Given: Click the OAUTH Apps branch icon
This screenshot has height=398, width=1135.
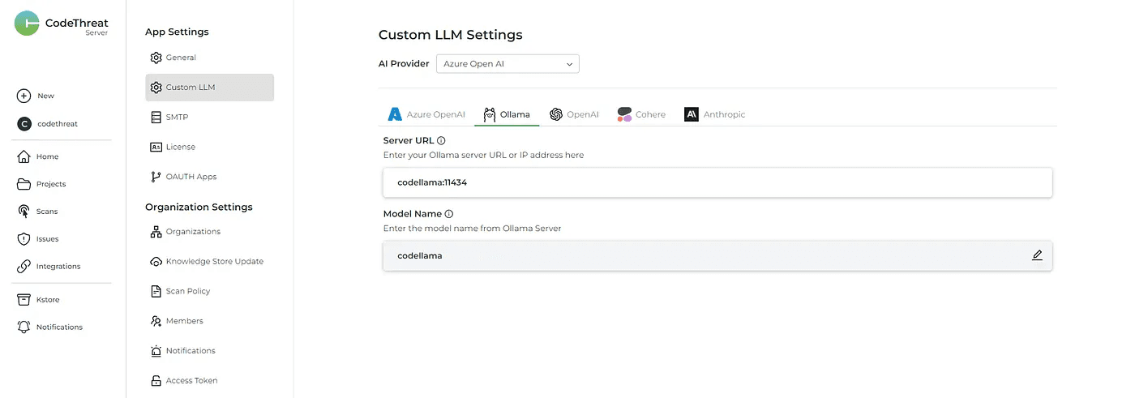Looking at the screenshot, I should 156,177.
